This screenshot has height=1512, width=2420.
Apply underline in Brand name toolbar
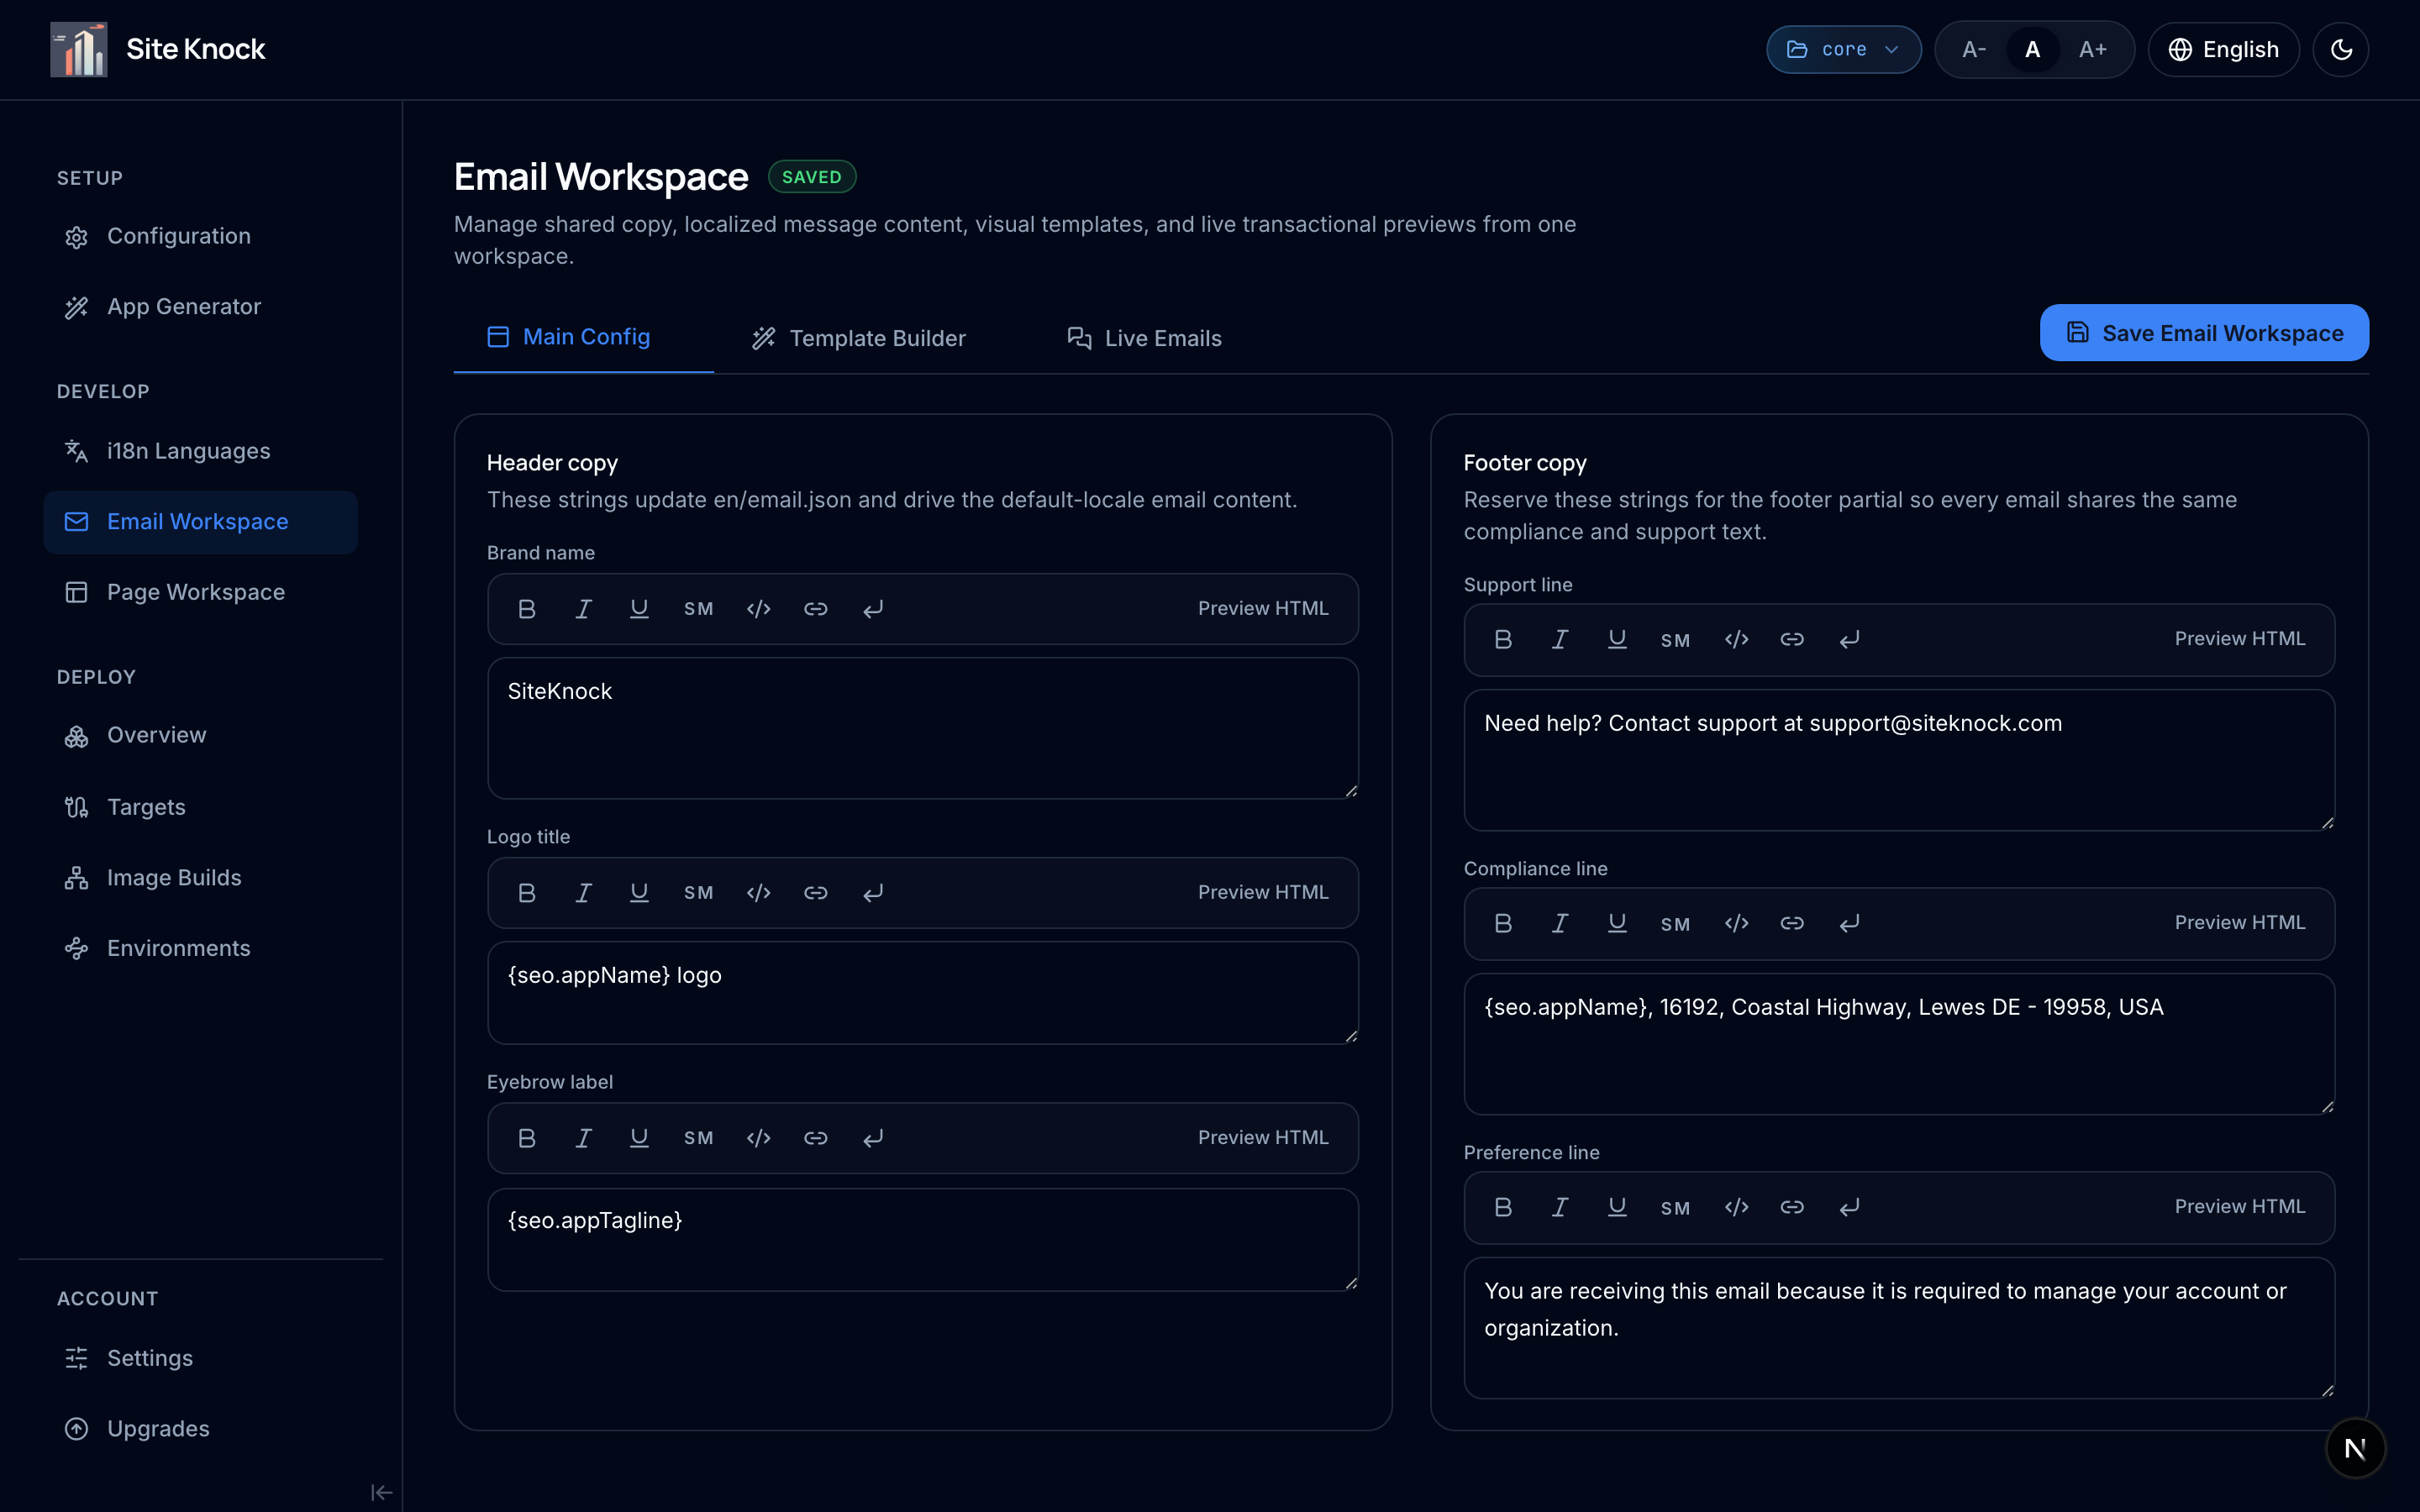point(639,609)
